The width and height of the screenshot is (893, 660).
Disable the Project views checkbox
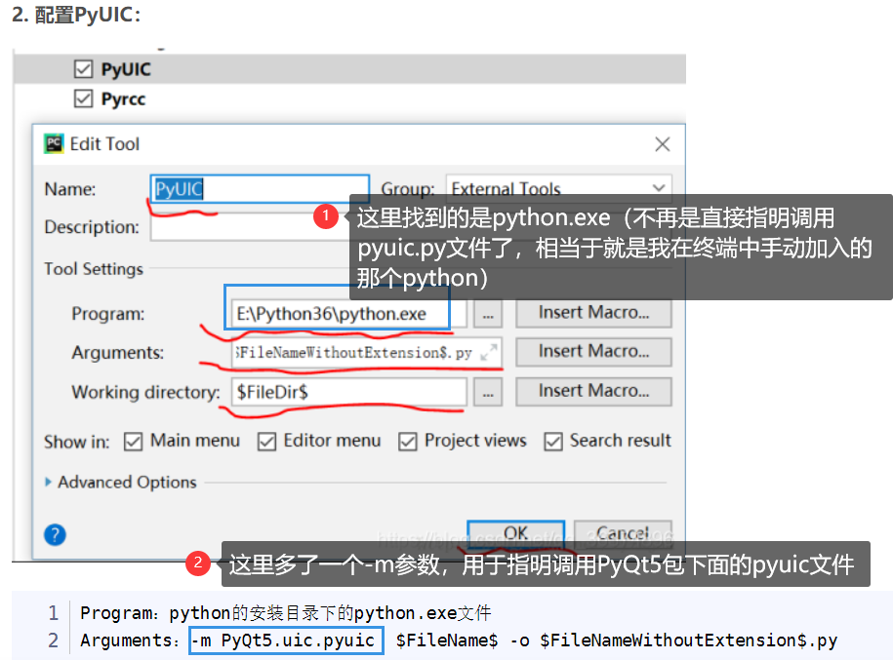click(x=409, y=442)
